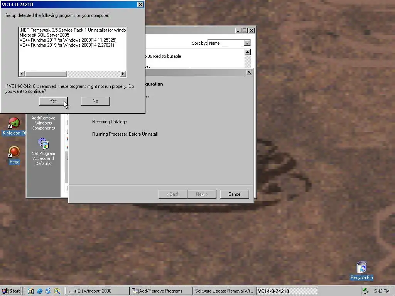The image size is (395, 296).
Task: Click the right arrow of the programs list scrollbar
Action: tap(123, 74)
